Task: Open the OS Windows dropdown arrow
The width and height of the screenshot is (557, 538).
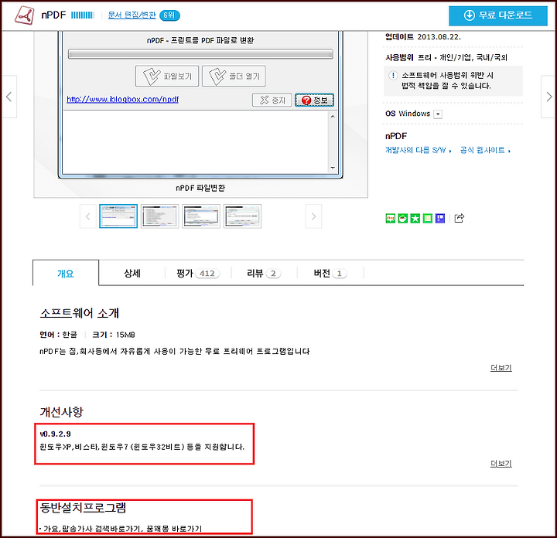Action: 438,114
